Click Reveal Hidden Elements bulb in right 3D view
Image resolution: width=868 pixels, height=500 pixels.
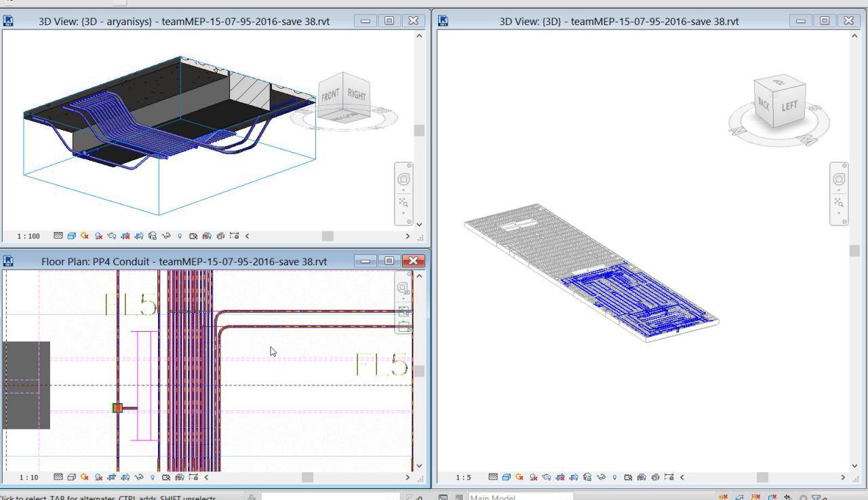click(x=614, y=477)
